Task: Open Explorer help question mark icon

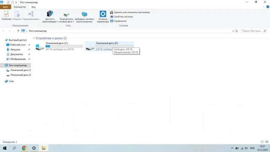Action: tap(267, 7)
